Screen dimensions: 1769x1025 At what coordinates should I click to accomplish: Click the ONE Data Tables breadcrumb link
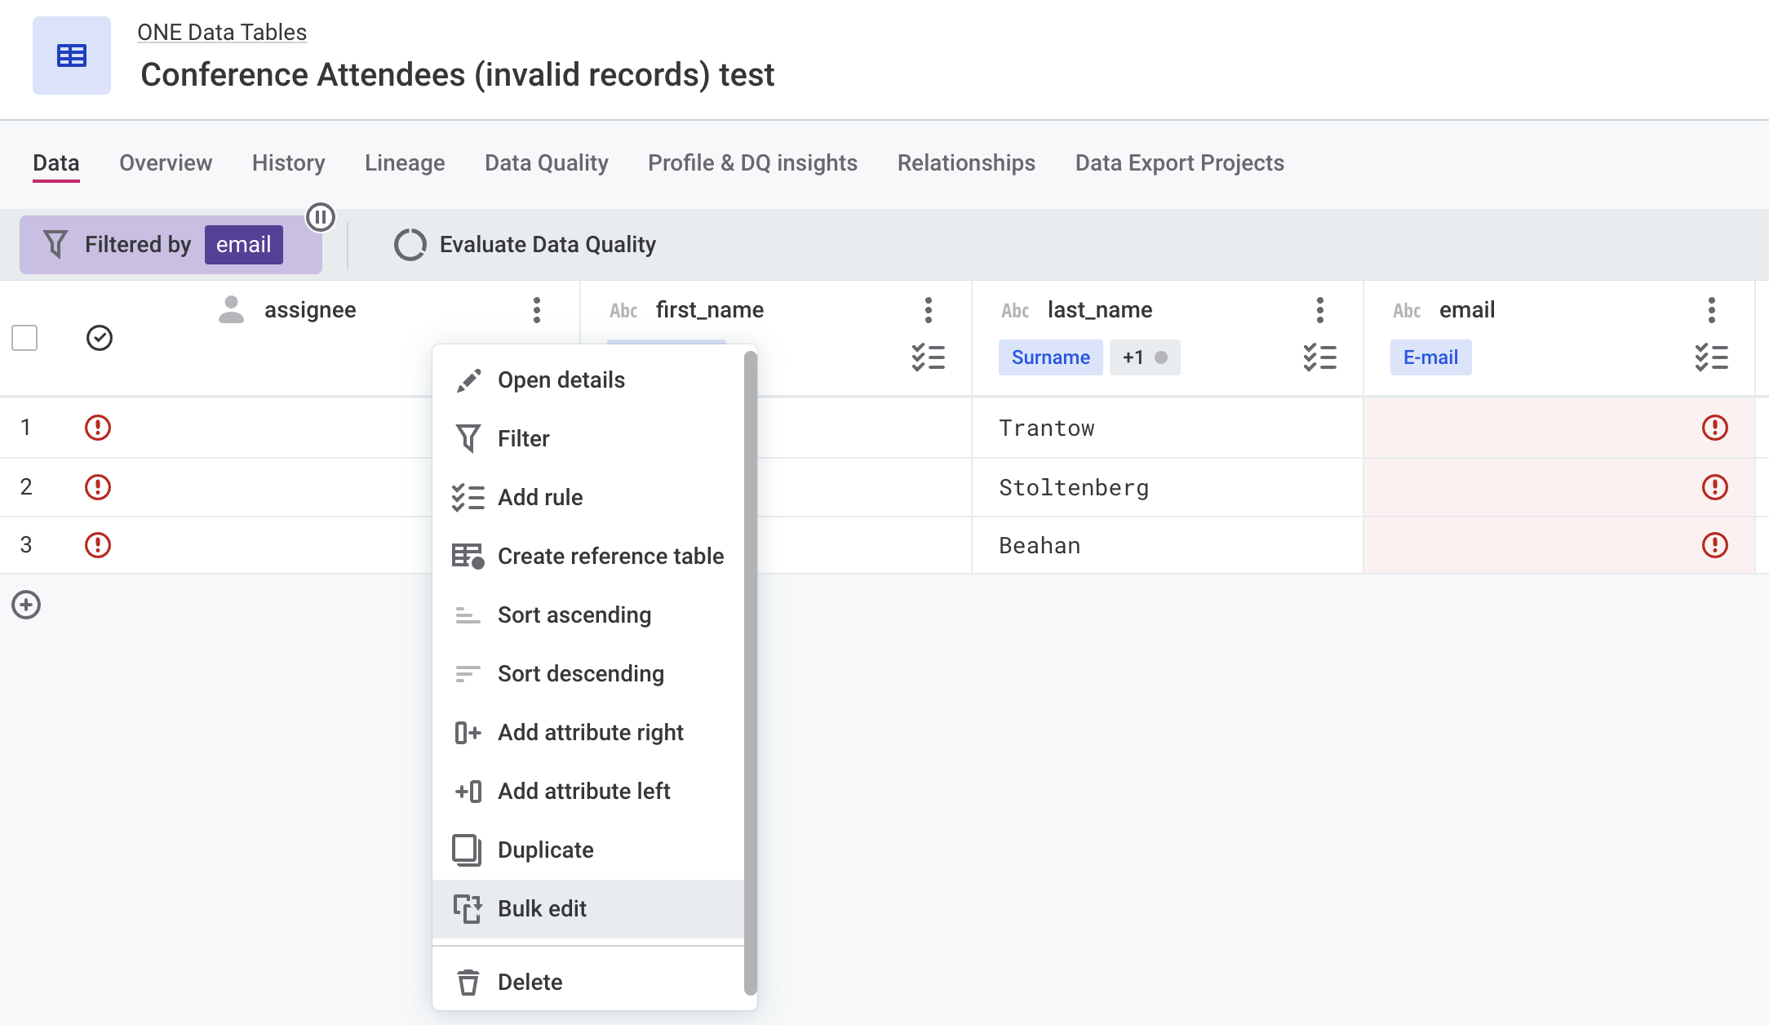(x=222, y=33)
